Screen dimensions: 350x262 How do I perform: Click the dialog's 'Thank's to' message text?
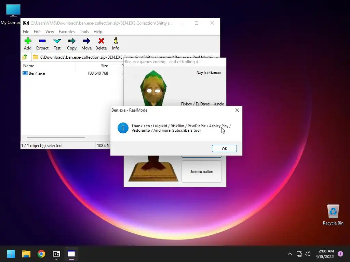(x=181, y=128)
